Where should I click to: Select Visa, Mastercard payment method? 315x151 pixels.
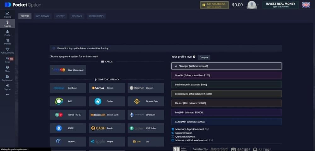(x=68, y=70)
